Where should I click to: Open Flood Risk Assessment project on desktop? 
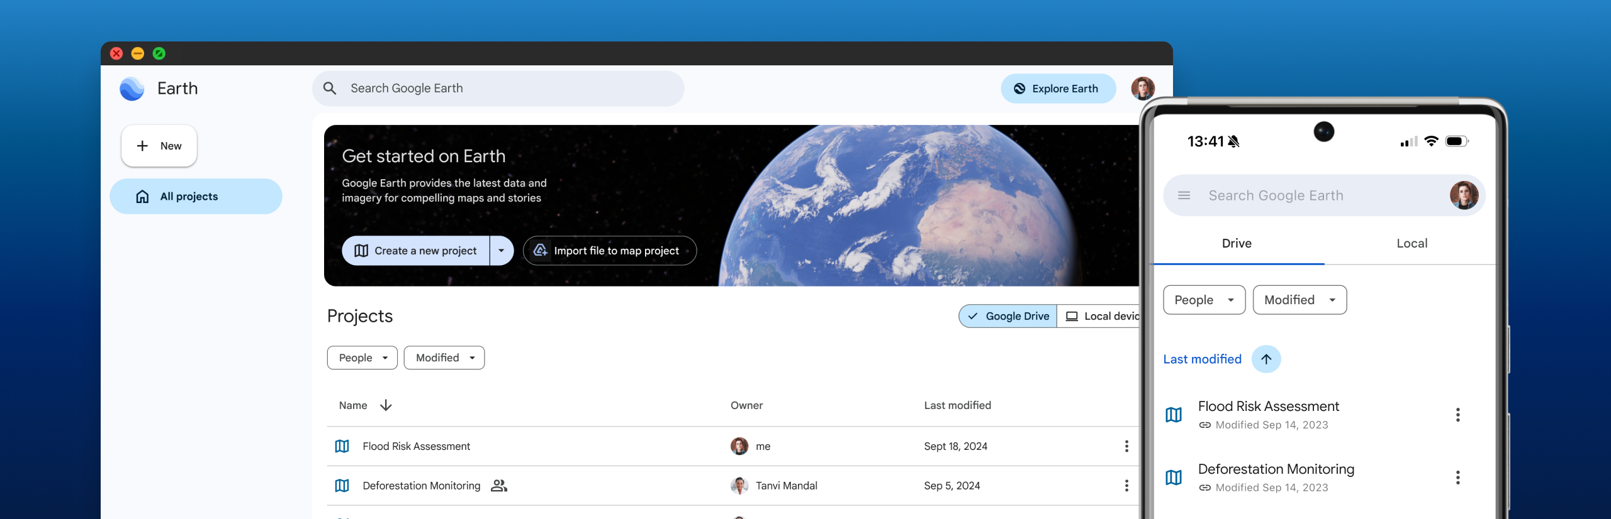tap(417, 446)
